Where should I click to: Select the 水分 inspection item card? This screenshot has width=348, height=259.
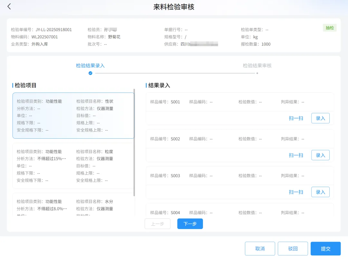point(73,204)
